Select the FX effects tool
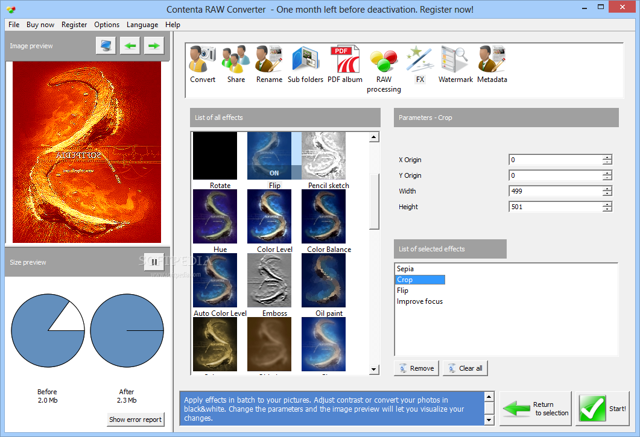640x437 pixels. click(x=420, y=64)
